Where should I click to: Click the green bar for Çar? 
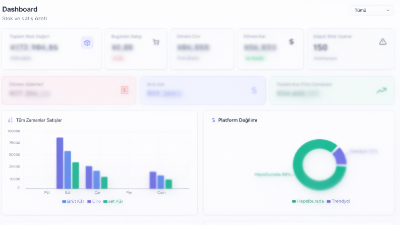[104, 183]
